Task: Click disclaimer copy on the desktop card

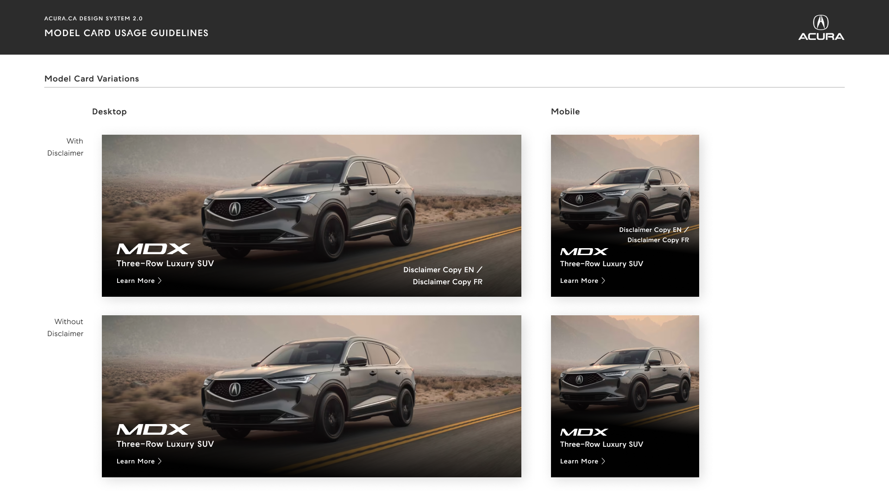Action: click(443, 275)
